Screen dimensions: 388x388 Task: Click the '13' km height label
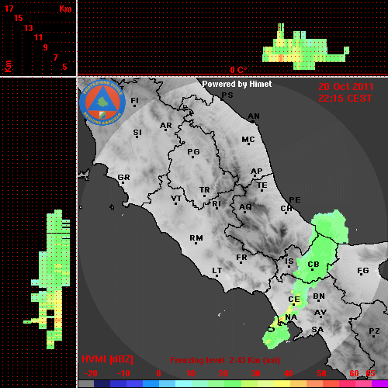[x=29, y=28]
